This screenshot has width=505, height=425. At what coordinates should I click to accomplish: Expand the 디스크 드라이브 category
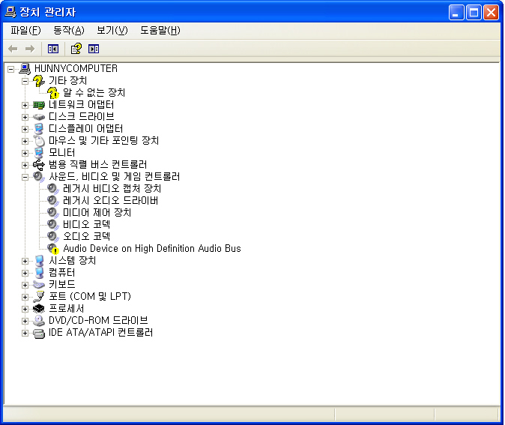(25, 117)
